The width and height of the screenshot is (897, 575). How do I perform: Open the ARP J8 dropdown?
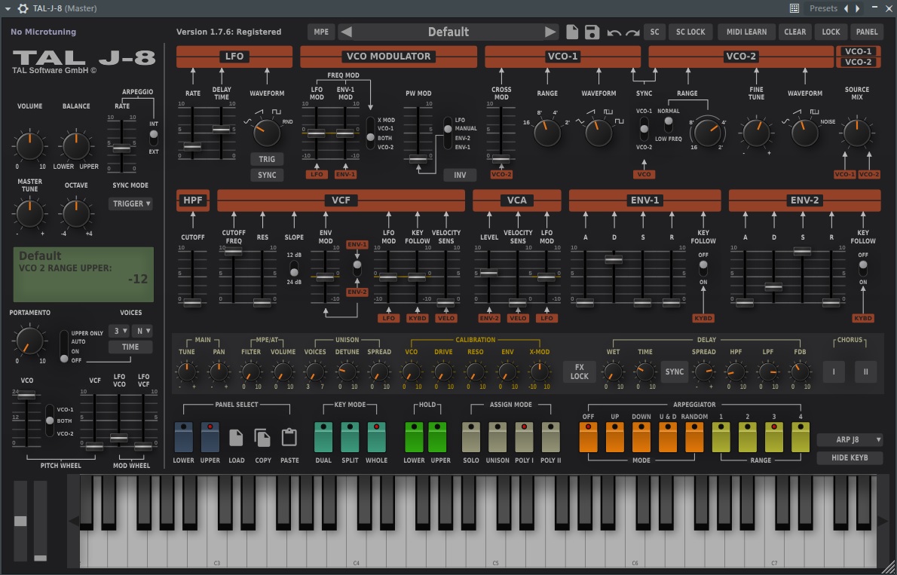(850, 440)
